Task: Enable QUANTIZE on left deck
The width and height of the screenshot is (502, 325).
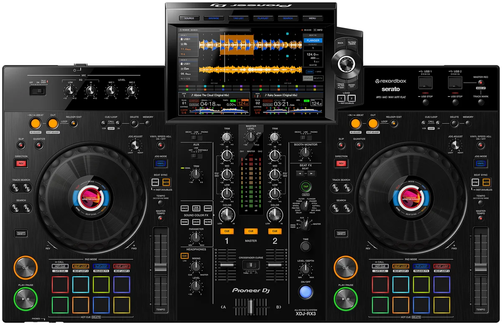Action: (39, 145)
